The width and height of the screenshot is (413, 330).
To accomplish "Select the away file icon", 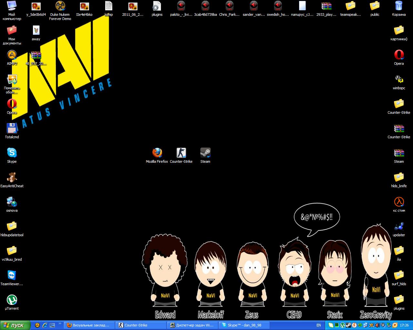I will tap(36, 33).
